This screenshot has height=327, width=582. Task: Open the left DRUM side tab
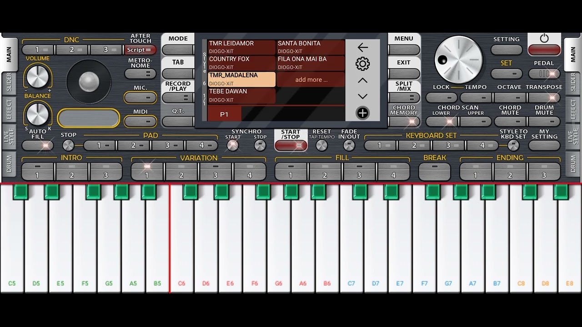[9, 164]
